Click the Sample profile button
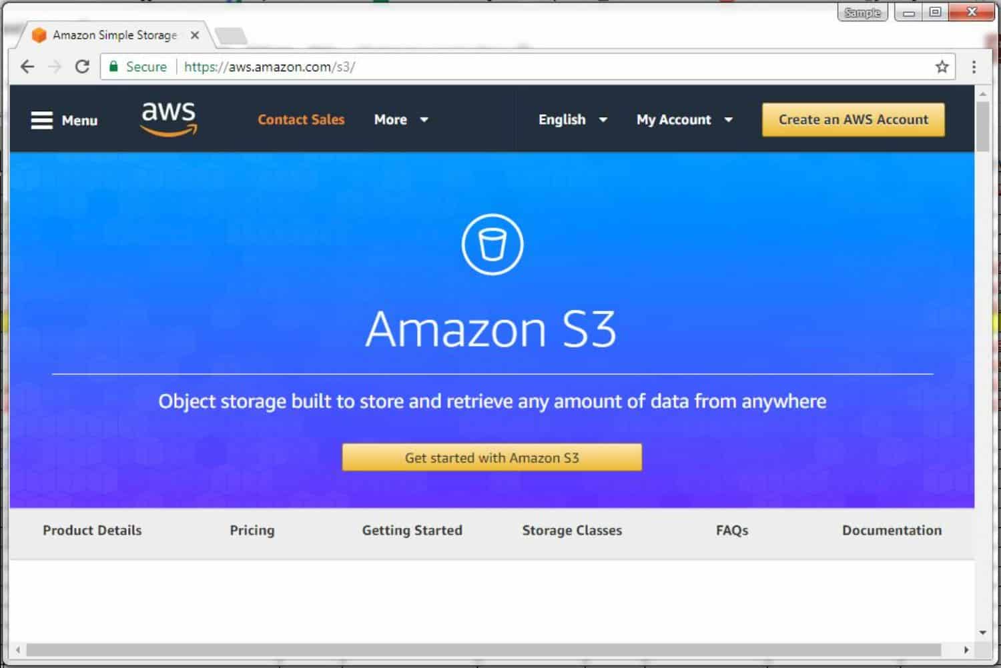Viewport: 1001px width, 668px height. click(x=862, y=13)
